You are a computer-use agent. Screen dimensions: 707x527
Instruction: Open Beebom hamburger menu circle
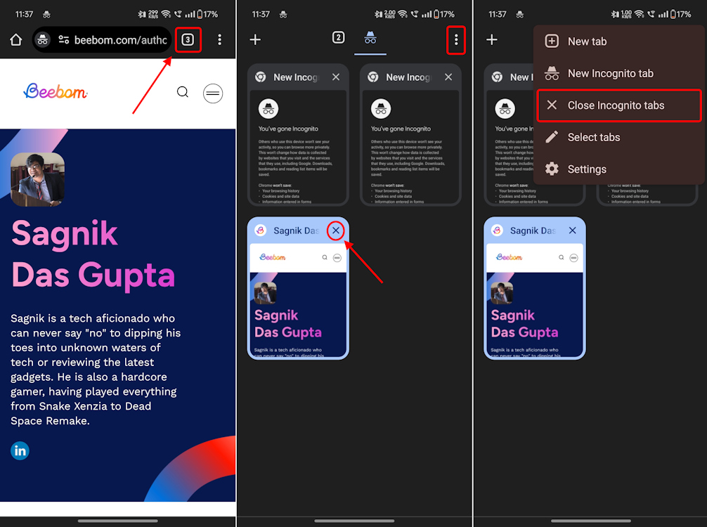point(213,93)
